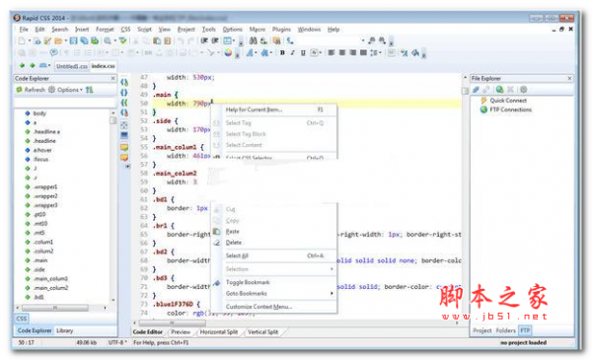Open the CSS menu

point(125,29)
